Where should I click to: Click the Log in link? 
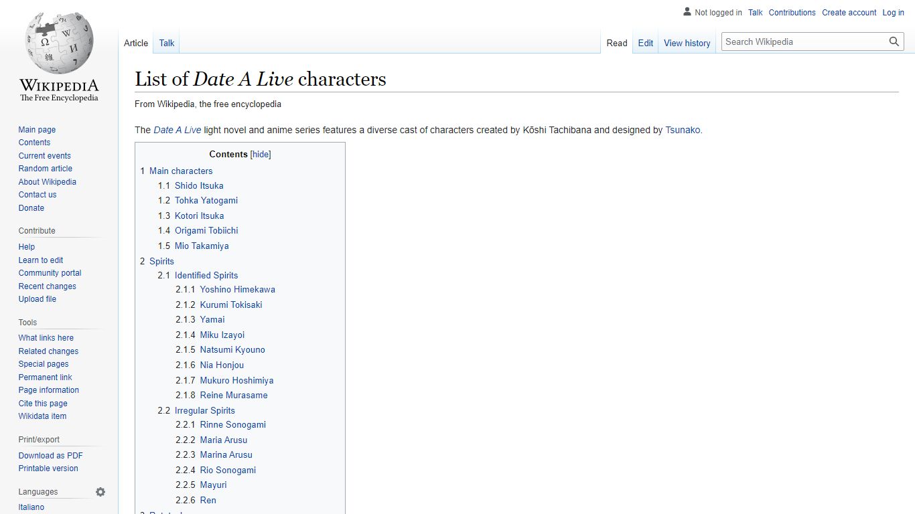point(894,13)
